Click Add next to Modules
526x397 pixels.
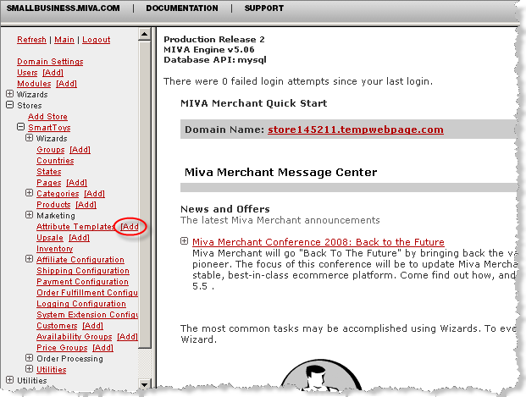click(x=66, y=84)
